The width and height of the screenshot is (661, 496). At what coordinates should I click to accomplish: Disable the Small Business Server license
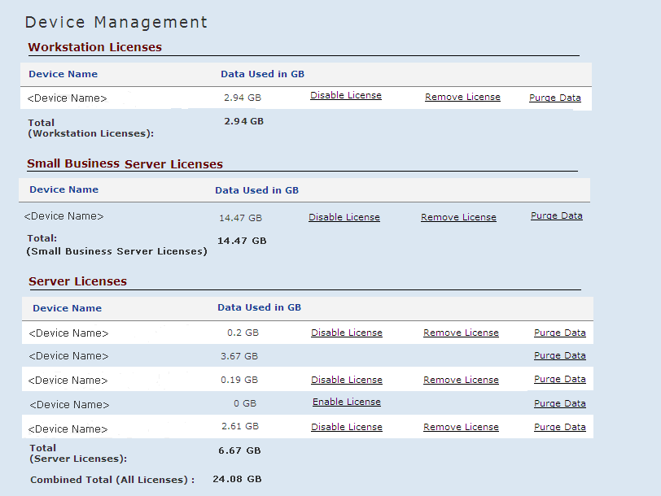click(x=344, y=217)
